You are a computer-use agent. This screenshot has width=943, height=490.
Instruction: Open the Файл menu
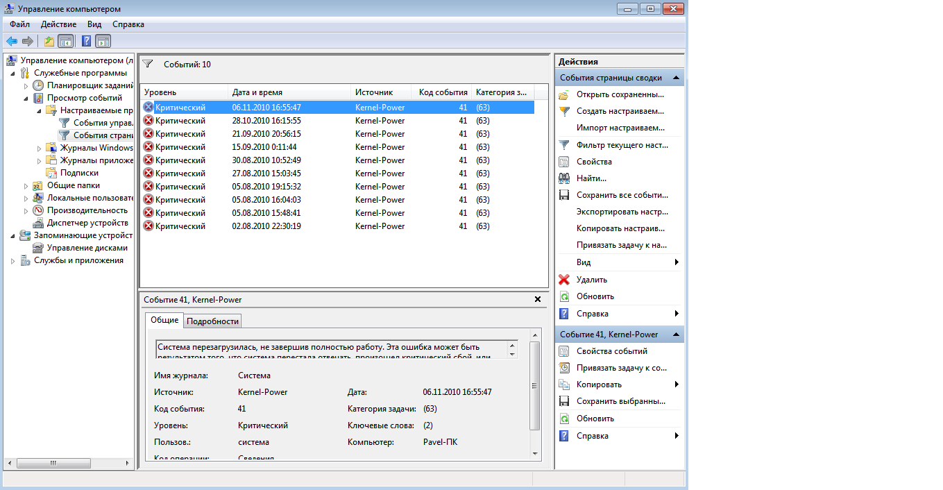pos(19,24)
